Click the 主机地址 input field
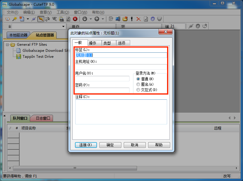243x181 pixels. [x=121, y=67]
